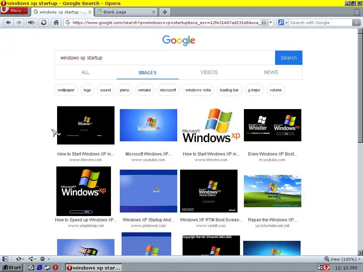Viewport: 363px width, 272px height.
Task: Click the Fast Forward double-arrow button
Action: (x=31, y=22)
